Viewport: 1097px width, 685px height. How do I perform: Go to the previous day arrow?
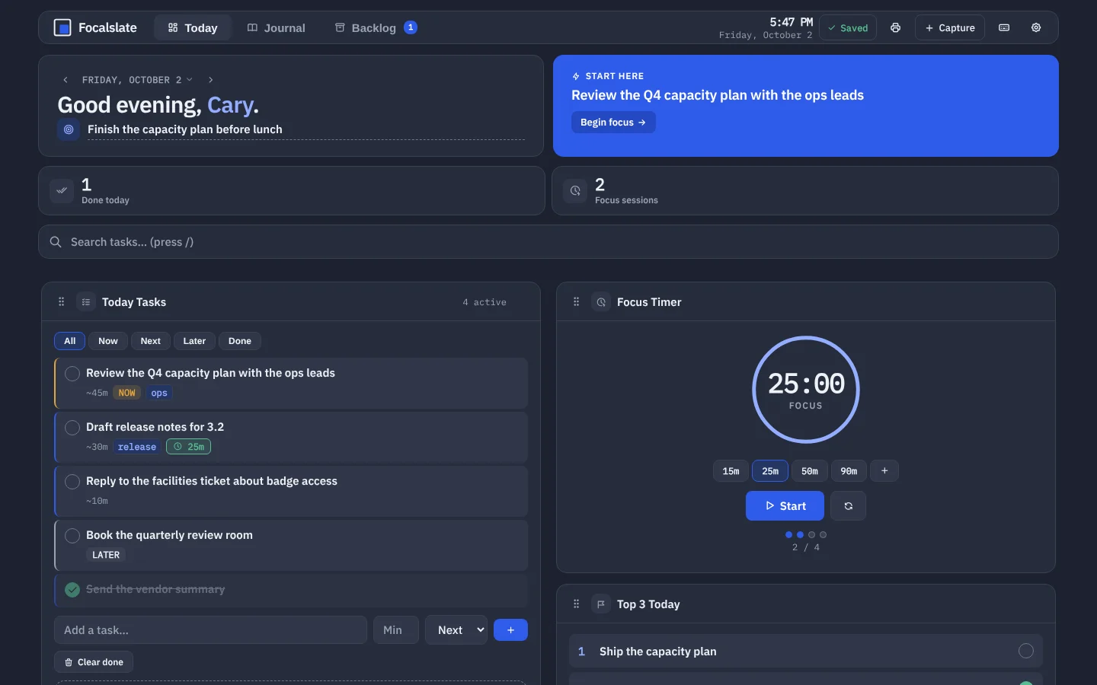pos(66,80)
